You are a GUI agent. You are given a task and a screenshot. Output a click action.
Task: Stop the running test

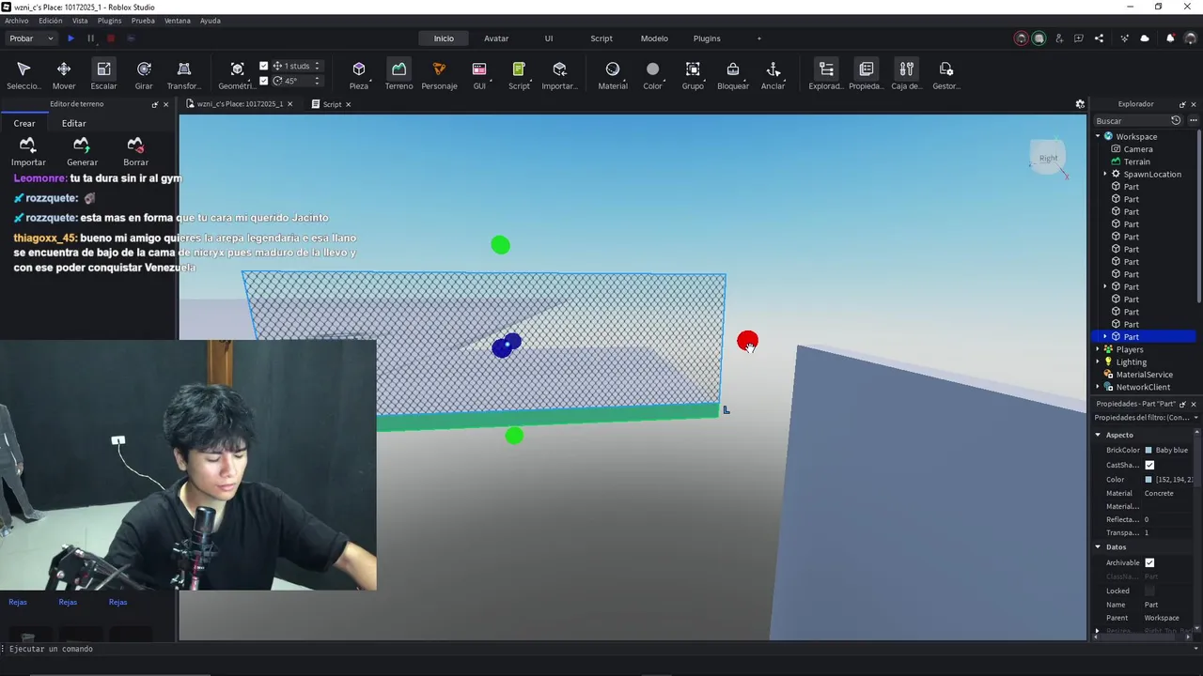click(x=110, y=38)
